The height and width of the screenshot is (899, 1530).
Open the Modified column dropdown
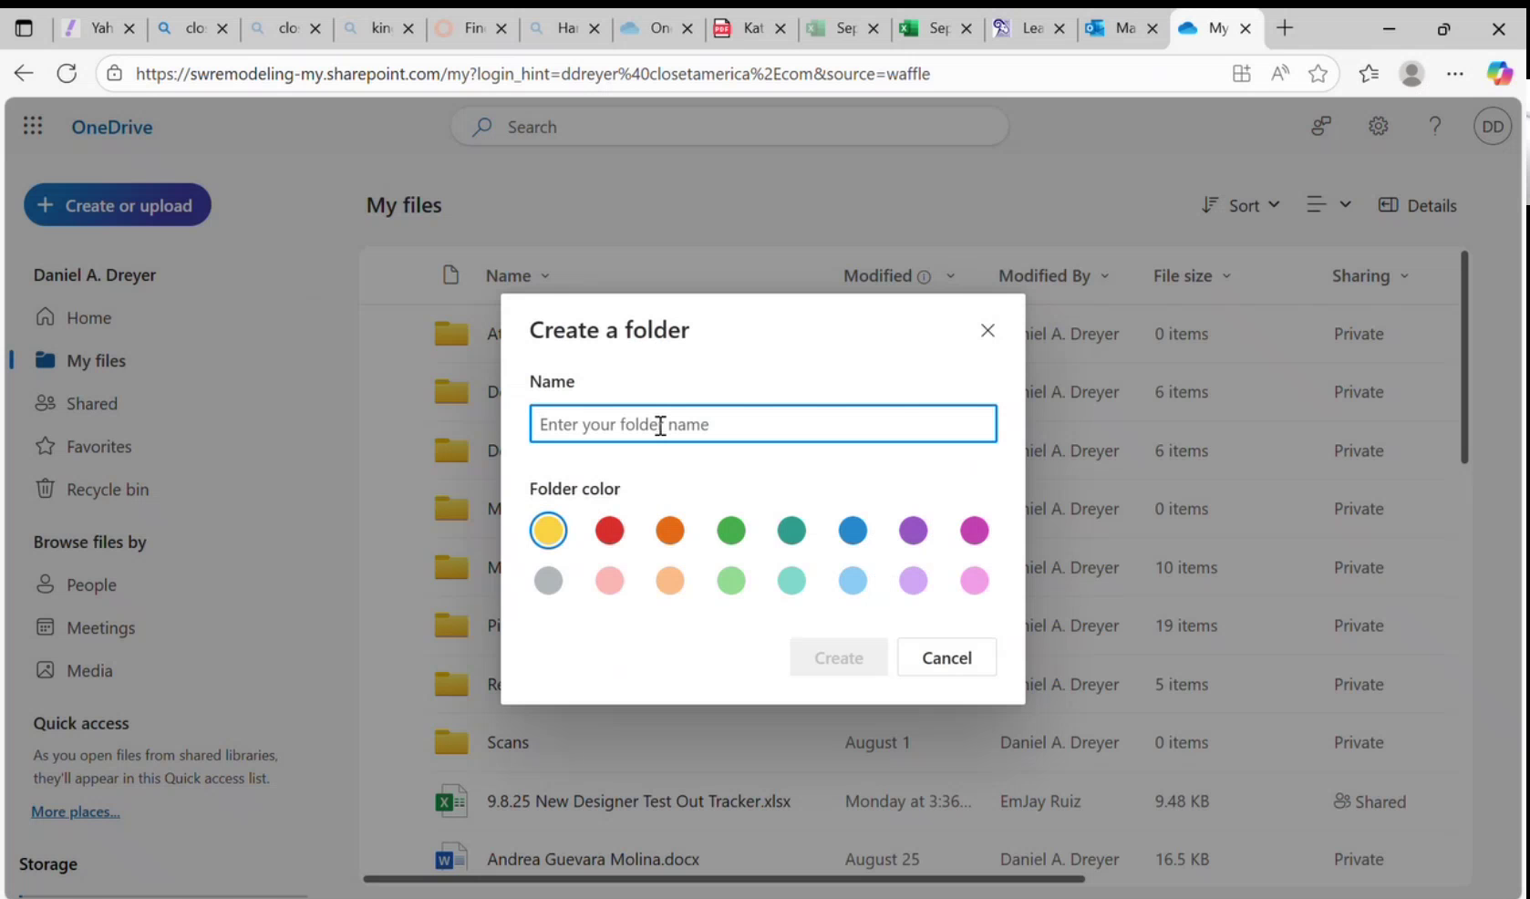coord(951,275)
